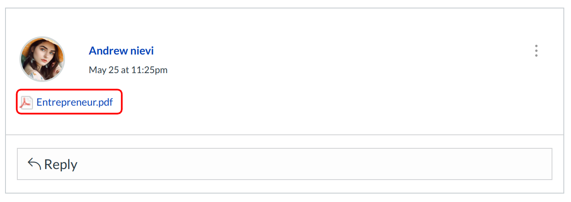Preview the Entrepreneur.pdf file name
This screenshot has width=571, height=202.
[75, 102]
